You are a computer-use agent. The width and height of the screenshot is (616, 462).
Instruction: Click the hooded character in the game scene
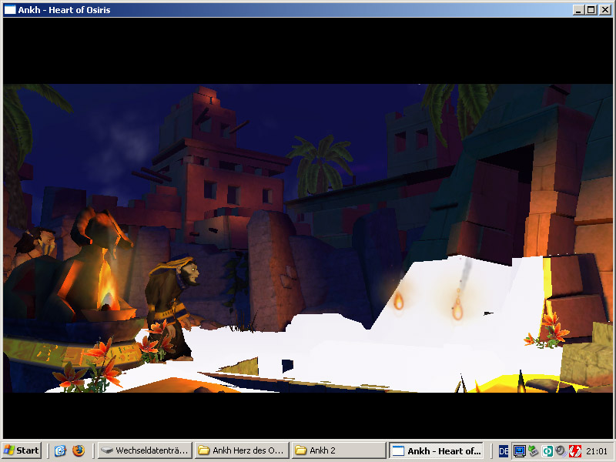172,309
